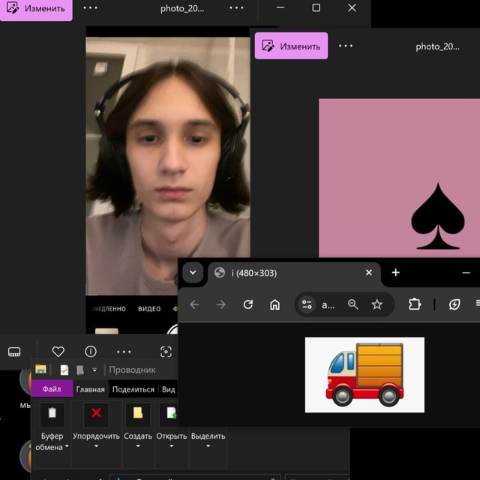Toggle the filmstrip icon in Photos bottom toolbar
The width and height of the screenshot is (480, 480).
[x=14, y=352]
